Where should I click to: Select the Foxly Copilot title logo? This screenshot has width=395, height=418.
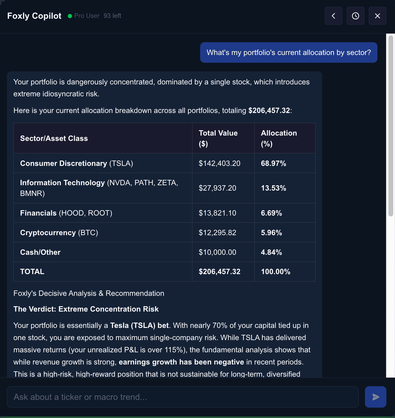[34, 15]
